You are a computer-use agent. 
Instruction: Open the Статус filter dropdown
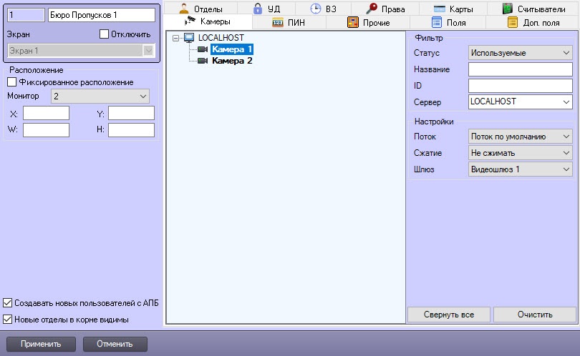coord(520,53)
